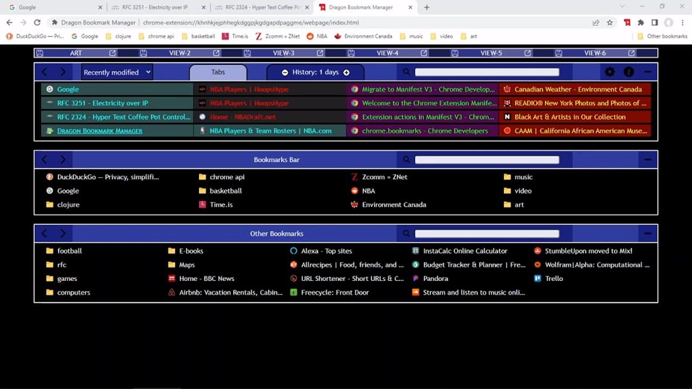Click the save icon beside VIEW-4
Viewport: 692px width, 389px height.
[351, 53]
